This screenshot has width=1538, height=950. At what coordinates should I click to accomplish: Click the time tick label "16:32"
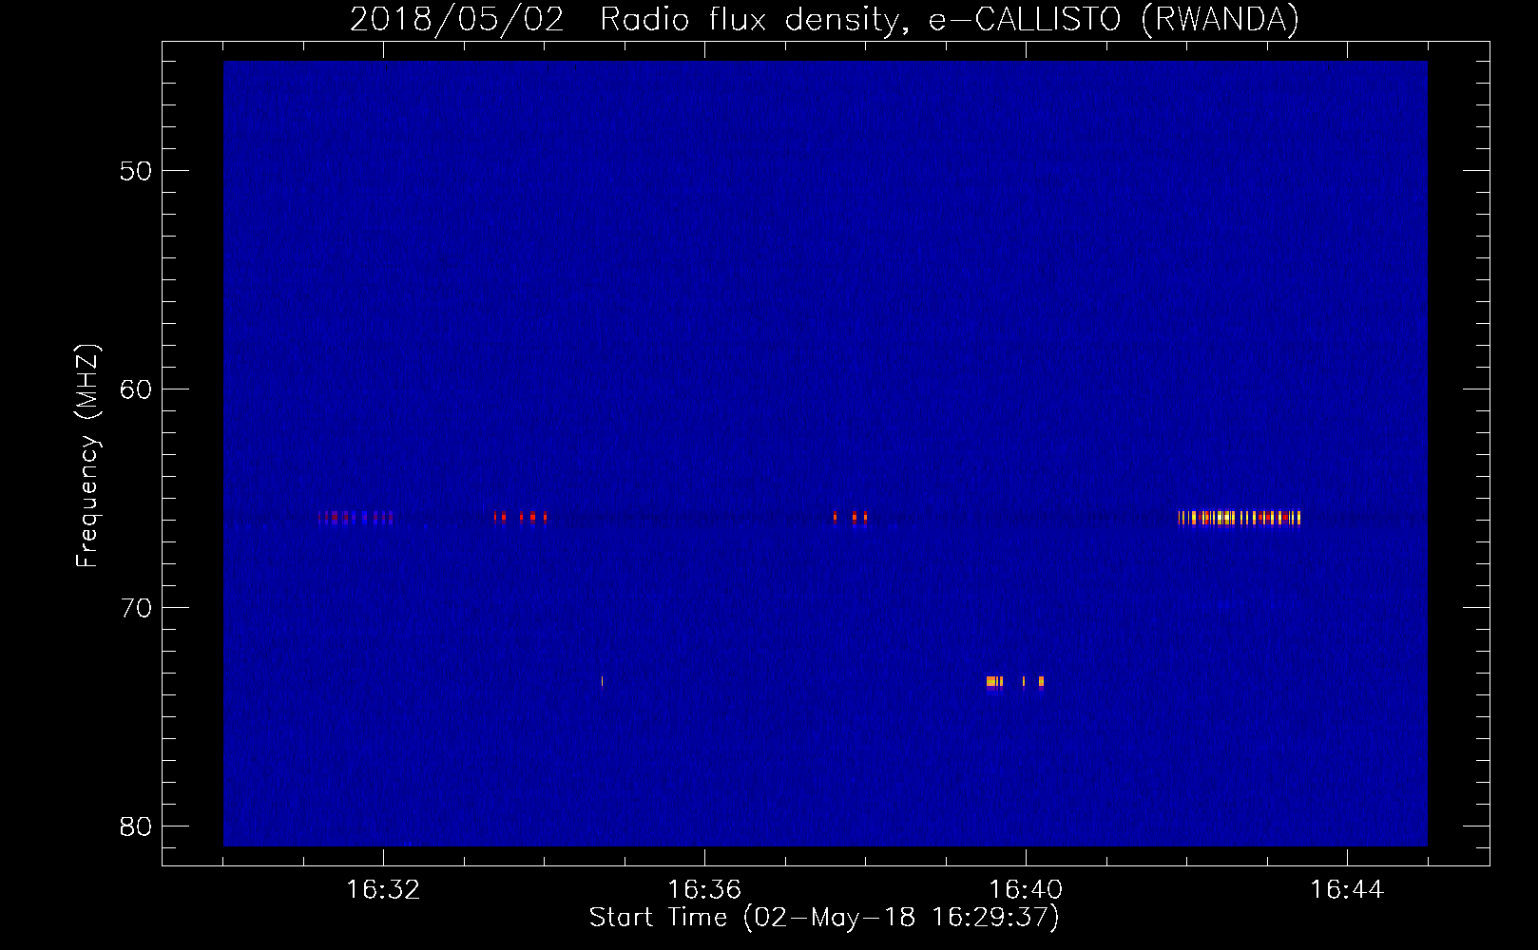(383, 890)
